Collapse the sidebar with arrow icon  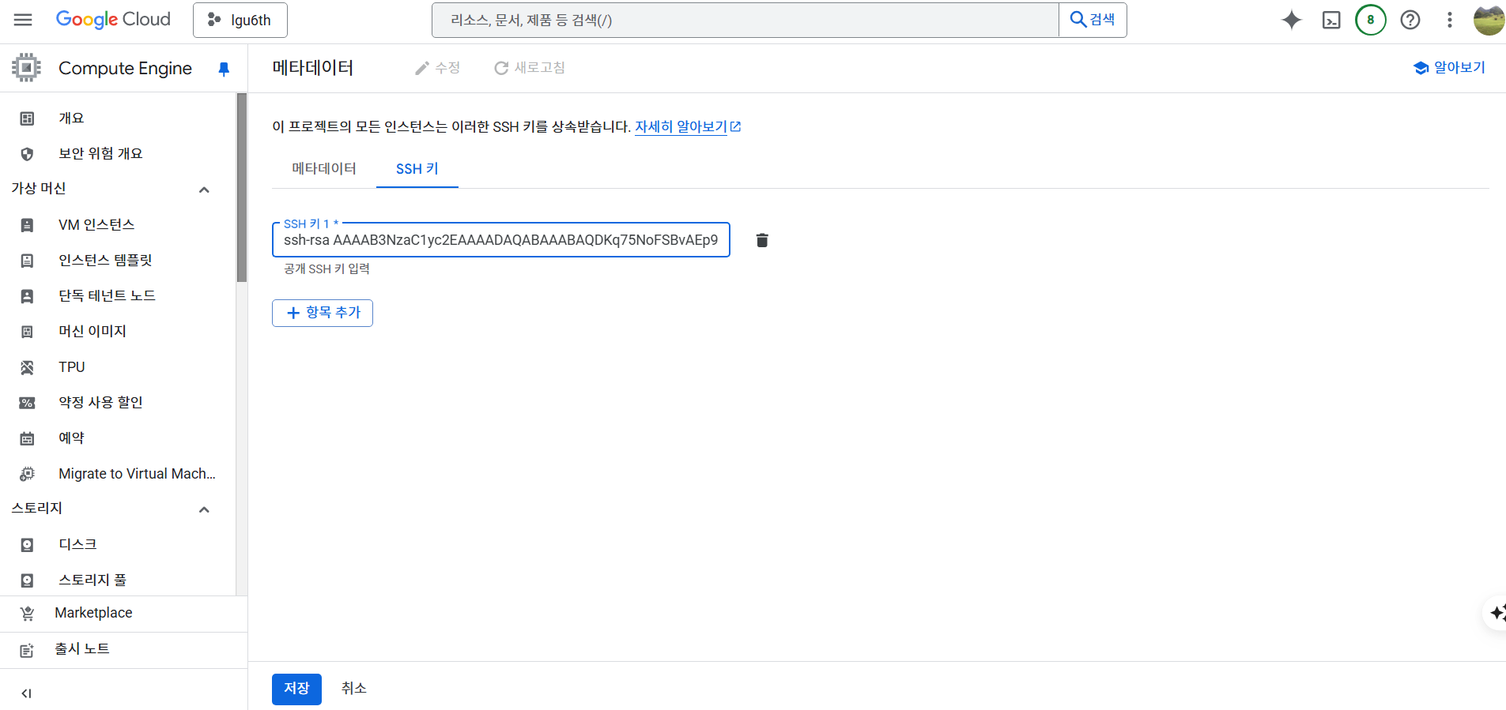[26, 693]
